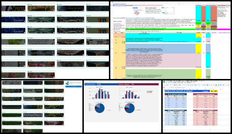The image size is (232, 134).
Task: Click the selected name box cell top-left
Action: [119, 5]
